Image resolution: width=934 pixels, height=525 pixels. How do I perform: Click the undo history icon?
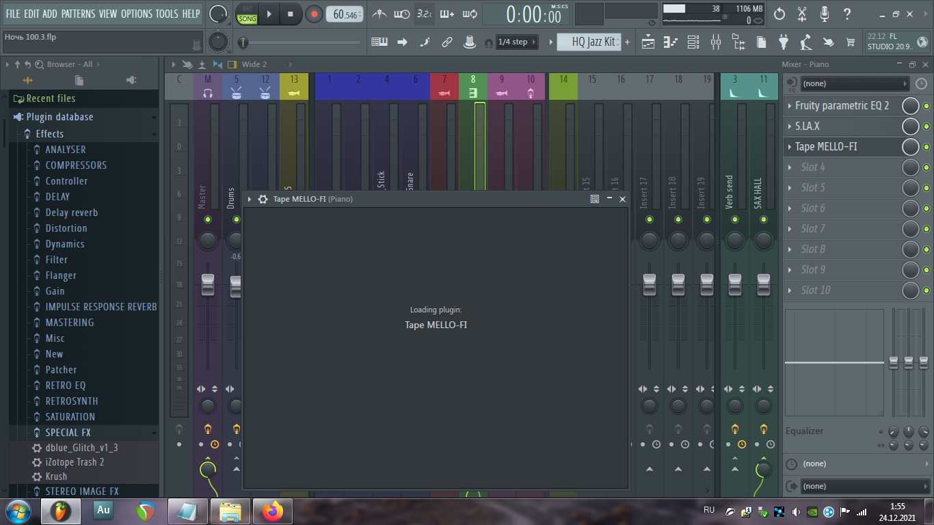(779, 14)
